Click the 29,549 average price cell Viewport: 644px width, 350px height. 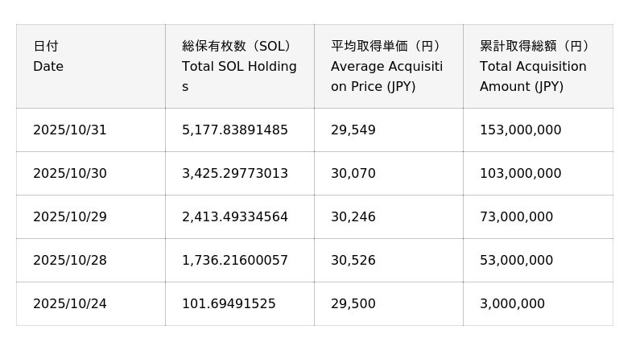tap(353, 130)
